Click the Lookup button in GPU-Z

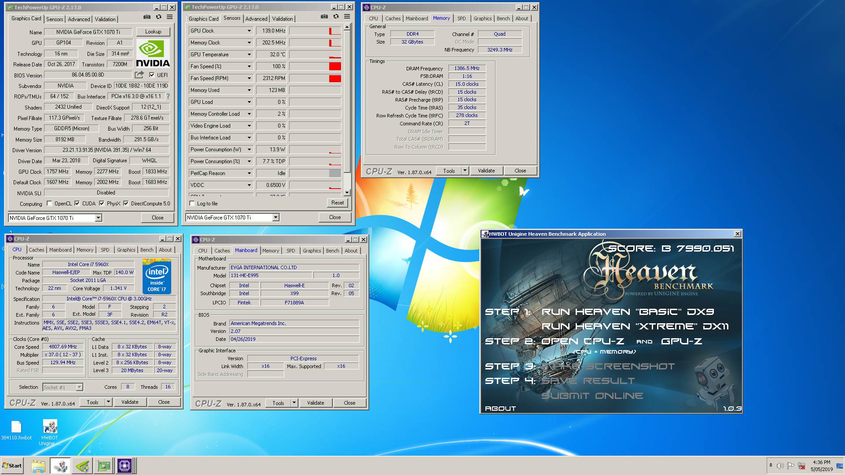[x=153, y=32]
